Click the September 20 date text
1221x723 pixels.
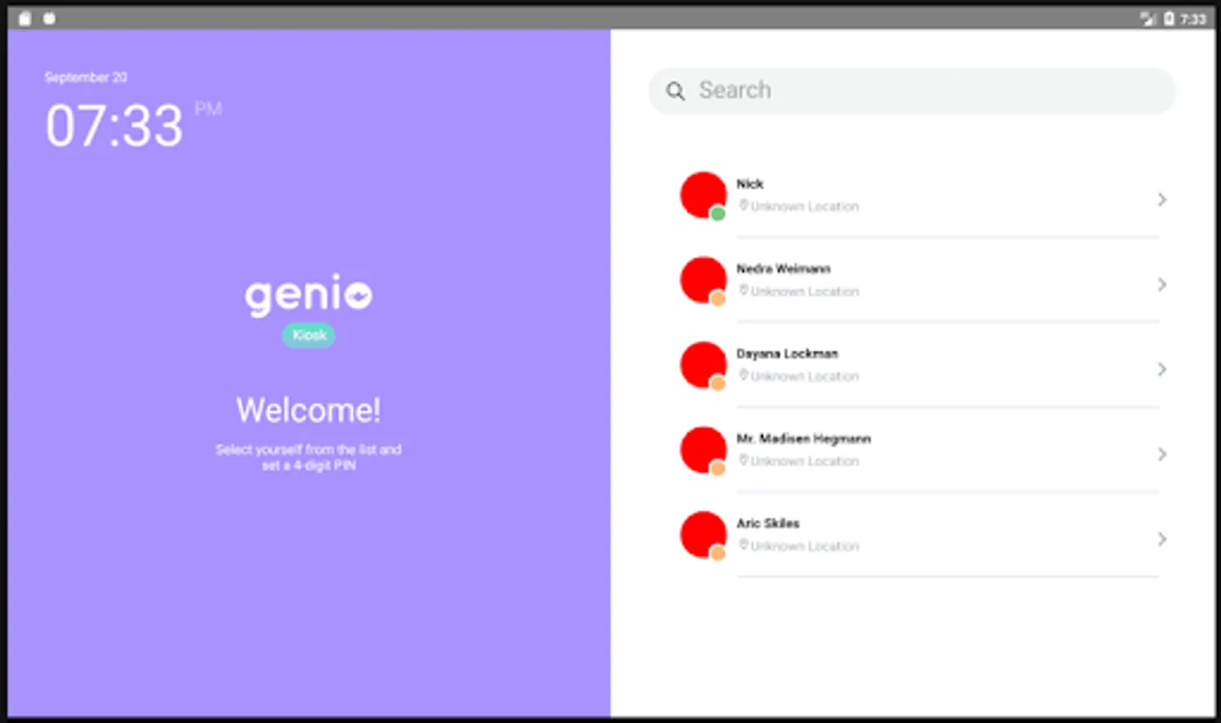click(86, 77)
